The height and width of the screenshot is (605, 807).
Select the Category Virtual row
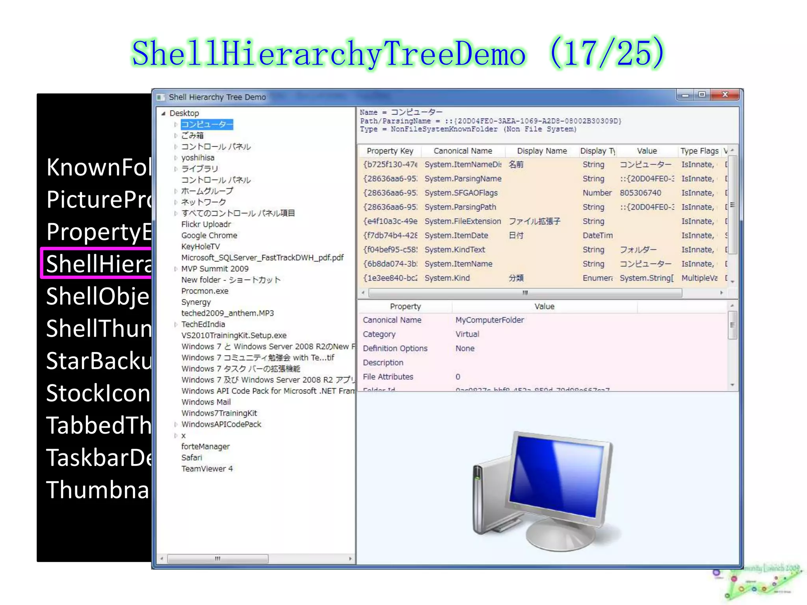click(x=543, y=334)
